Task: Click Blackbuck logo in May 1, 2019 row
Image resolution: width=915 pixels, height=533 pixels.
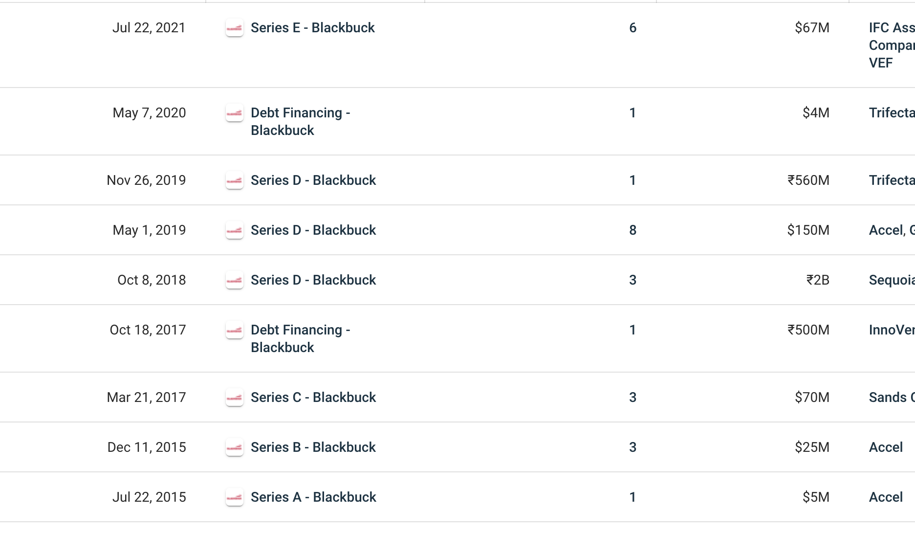Action: tap(235, 231)
